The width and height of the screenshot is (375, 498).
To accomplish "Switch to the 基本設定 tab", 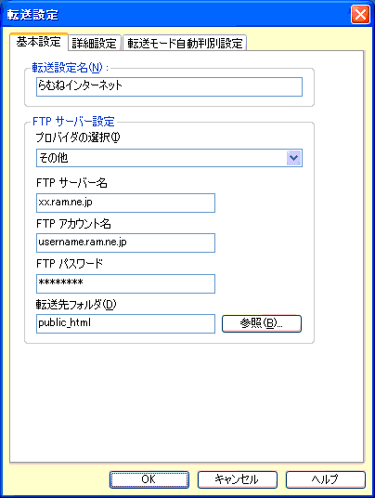I will point(39,42).
